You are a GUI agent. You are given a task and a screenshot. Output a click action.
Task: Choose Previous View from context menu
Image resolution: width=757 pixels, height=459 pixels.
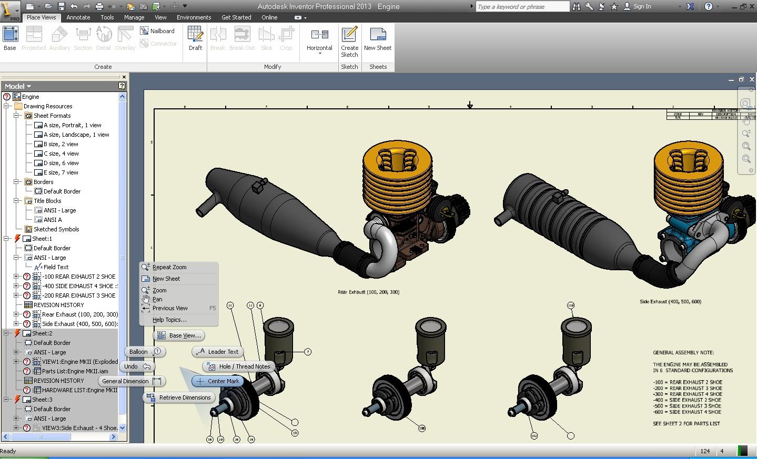[x=170, y=308]
